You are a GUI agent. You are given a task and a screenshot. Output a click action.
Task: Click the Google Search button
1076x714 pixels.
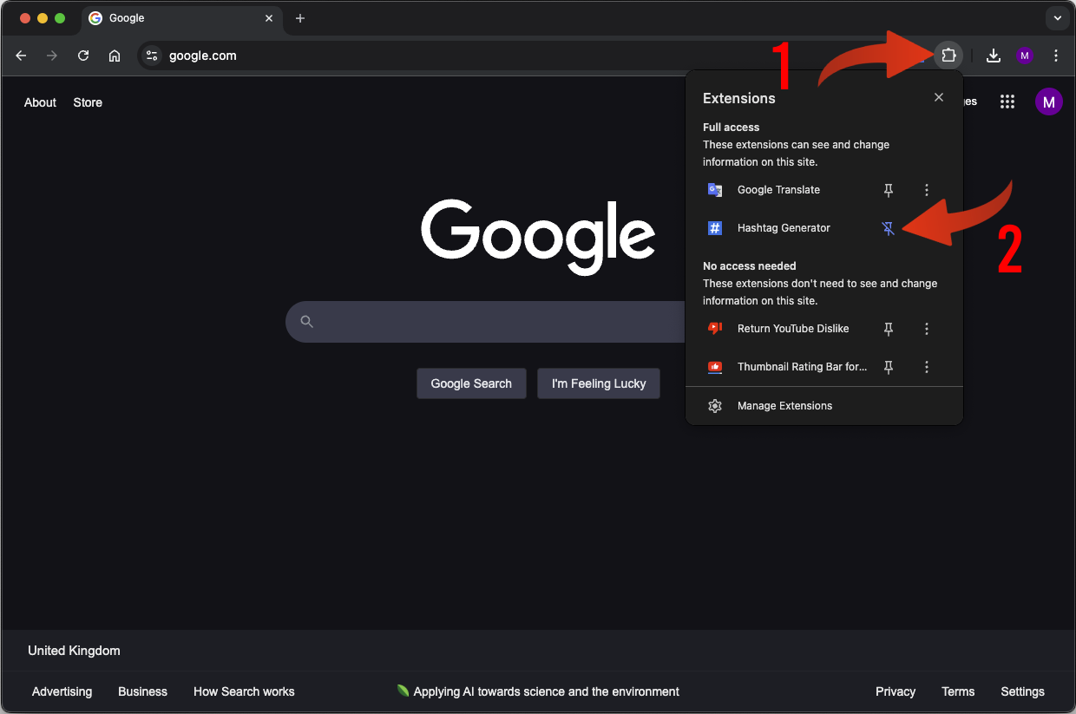coord(471,383)
